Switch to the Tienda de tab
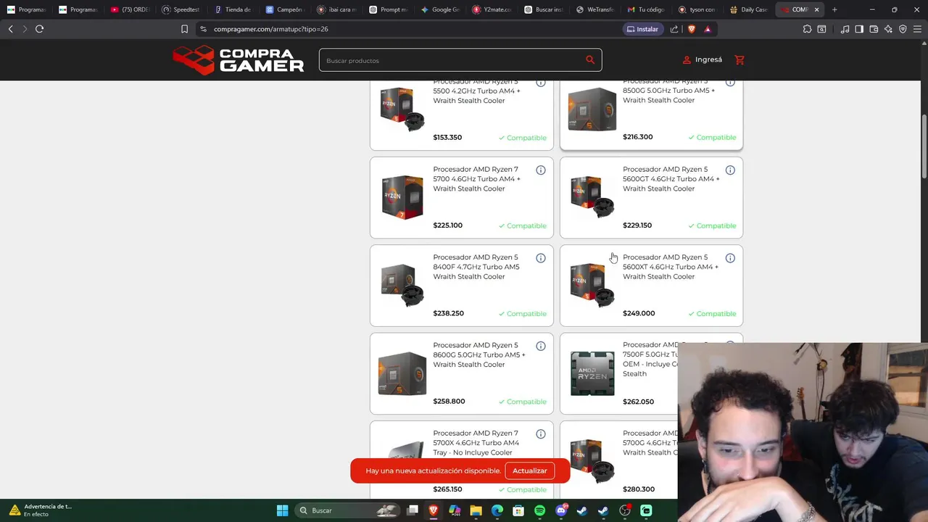Viewport: 928px width, 522px height. [x=233, y=9]
